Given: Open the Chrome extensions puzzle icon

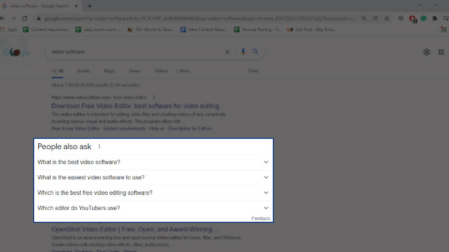Looking at the screenshot, I should click(434, 18).
